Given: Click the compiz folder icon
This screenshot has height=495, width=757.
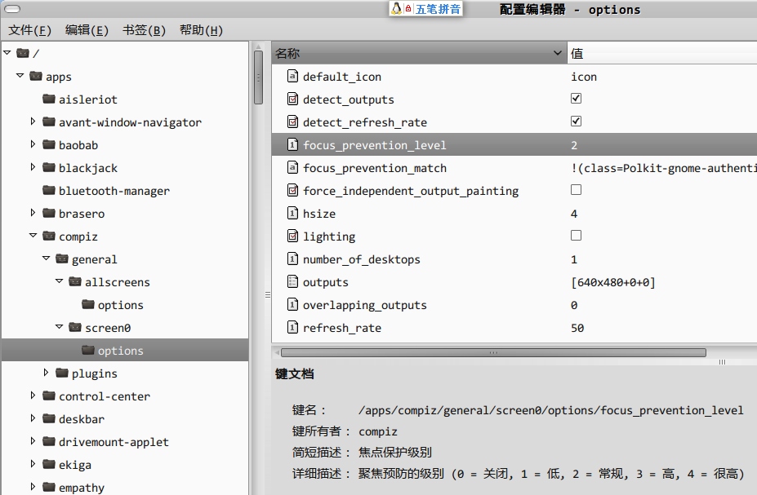Looking at the screenshot, I should click(49, 236).
